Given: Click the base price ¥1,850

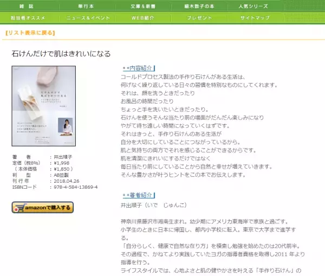Looking at the screenshot, I should click(62, 169).
